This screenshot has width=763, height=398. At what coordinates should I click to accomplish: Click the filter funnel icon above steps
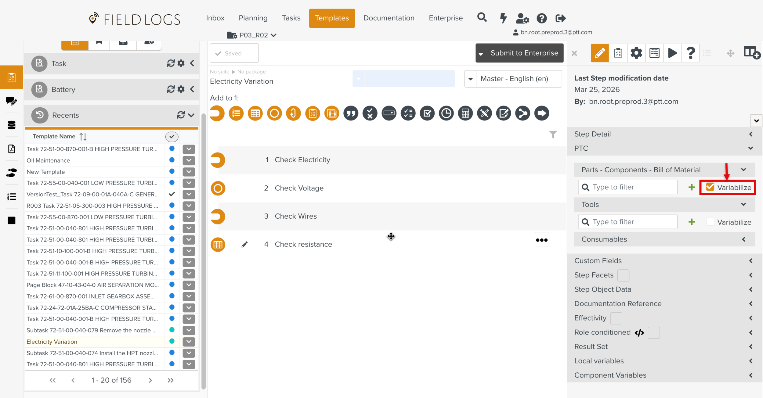tap(553, 134)
